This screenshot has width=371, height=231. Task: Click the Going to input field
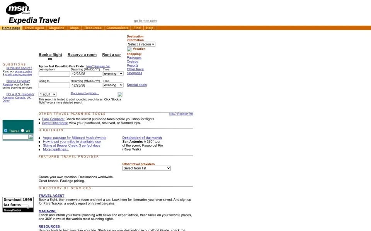tap(54, 85)
